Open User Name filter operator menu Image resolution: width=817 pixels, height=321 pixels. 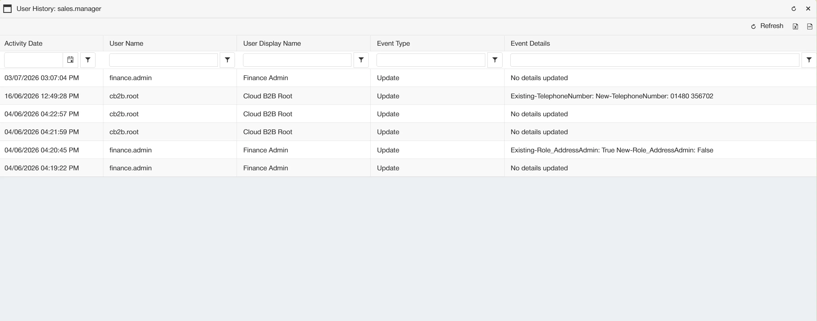[227, 60]
